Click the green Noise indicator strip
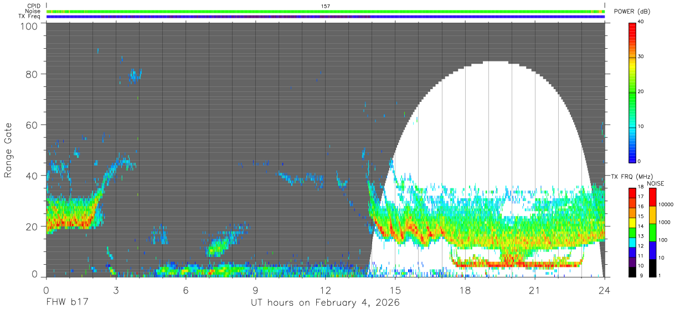Screen dimensions: 680x314 (x=325, y=11)
